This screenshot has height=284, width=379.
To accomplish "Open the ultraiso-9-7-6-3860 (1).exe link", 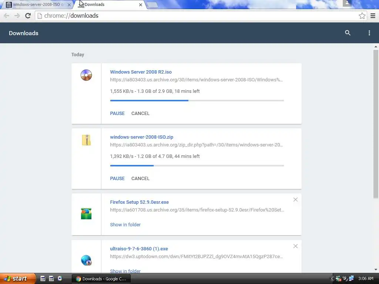I will click(x=139, y=249).
